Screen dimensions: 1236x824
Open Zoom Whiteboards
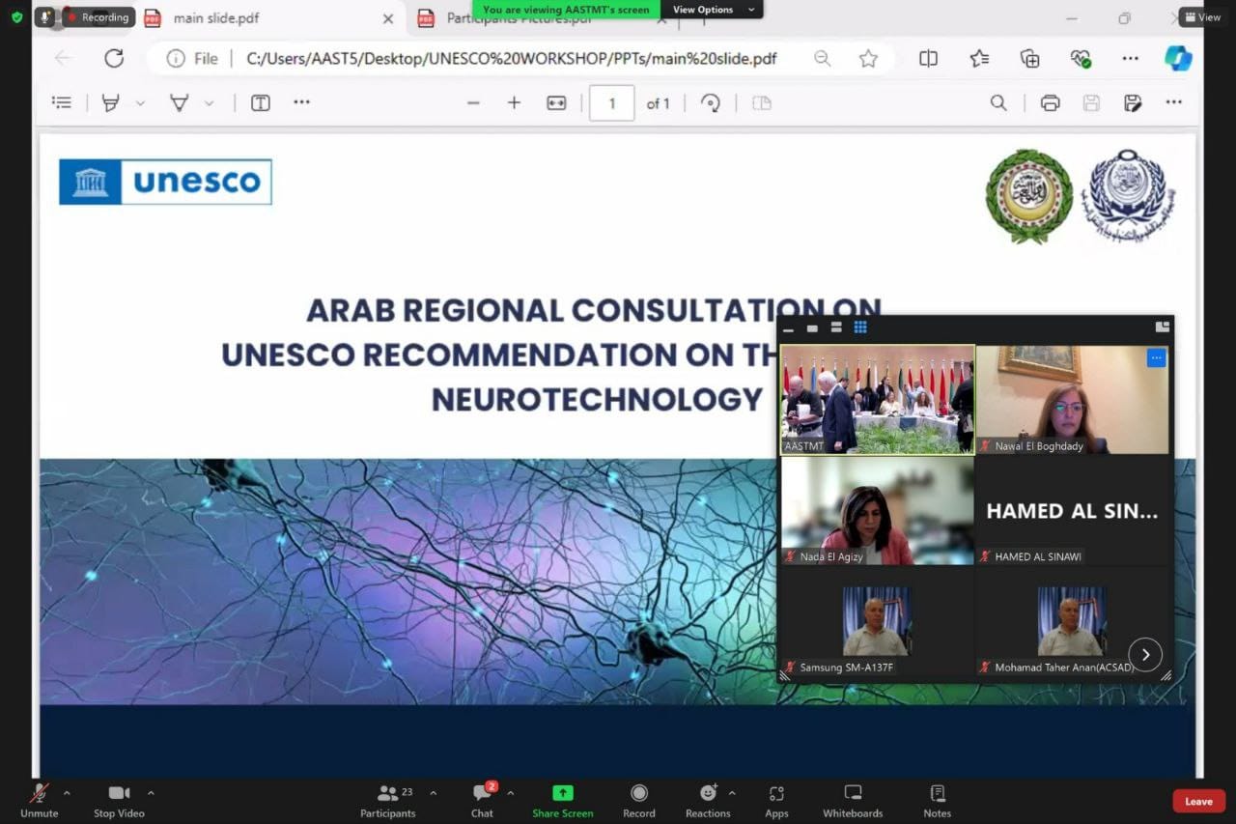coord(852,800)
